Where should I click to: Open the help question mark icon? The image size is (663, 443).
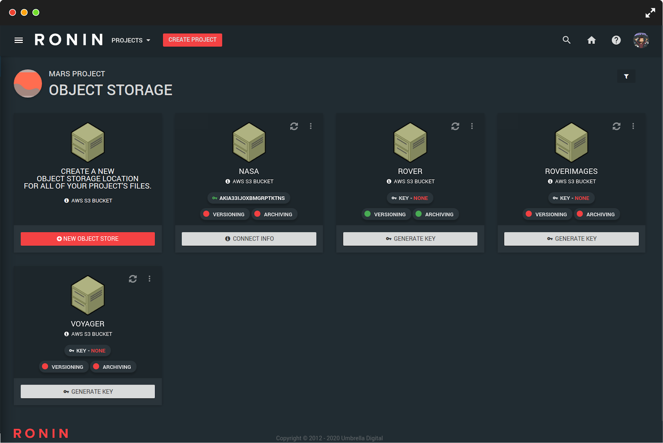616,40
